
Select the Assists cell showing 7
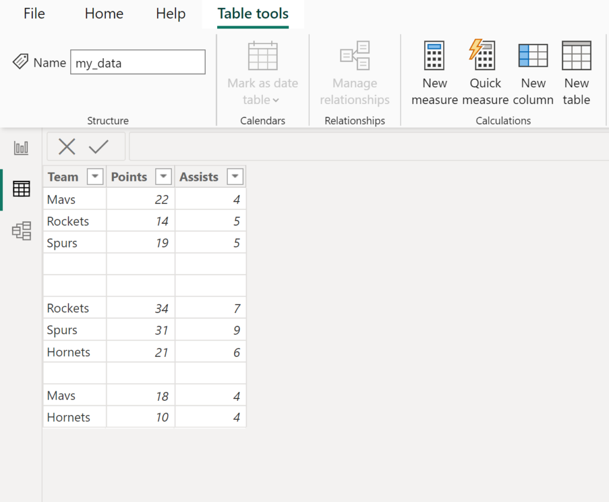211,308
